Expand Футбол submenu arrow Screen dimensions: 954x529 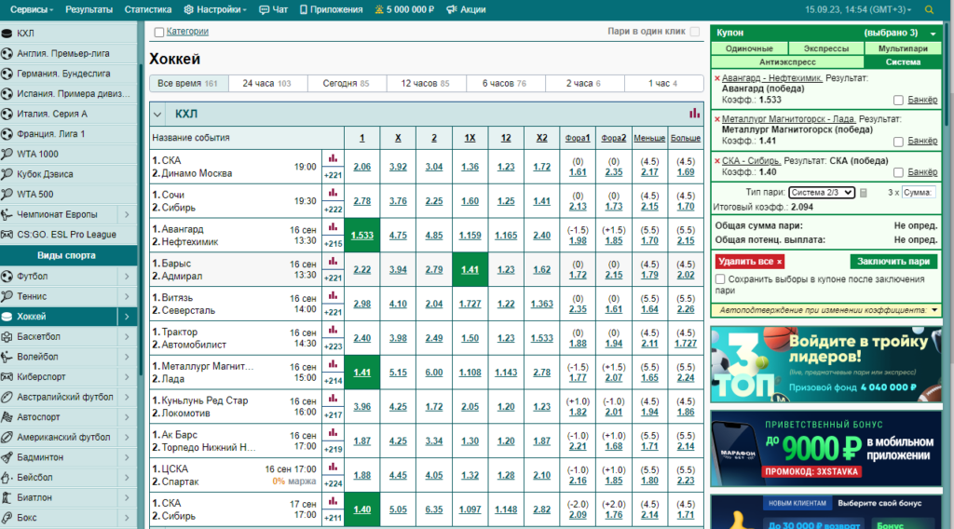click(127, 276)
